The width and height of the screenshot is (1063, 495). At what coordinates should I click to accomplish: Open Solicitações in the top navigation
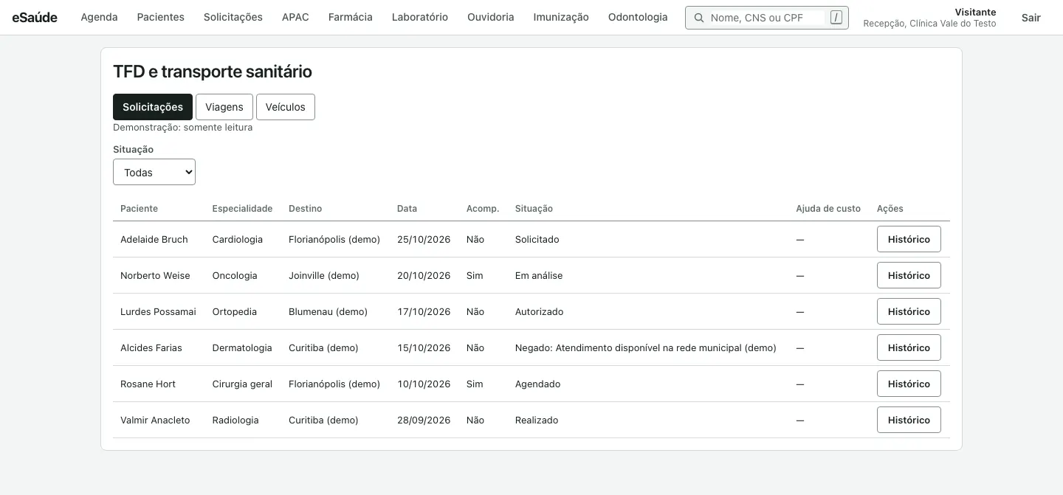233,17
